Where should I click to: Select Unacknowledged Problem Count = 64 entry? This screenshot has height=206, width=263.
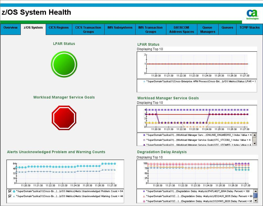click(x=69, y=191)
